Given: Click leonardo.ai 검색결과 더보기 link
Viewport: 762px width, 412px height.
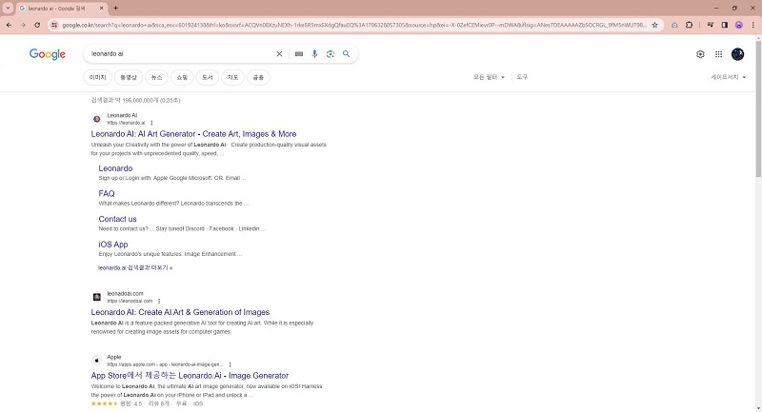Looking at the screenshot, I should [135, 268].
